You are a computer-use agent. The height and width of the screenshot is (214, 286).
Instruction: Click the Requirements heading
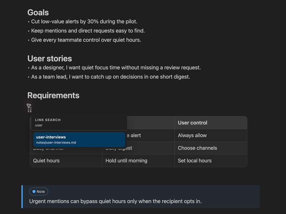pyautogui.click(x=53, y=95)
